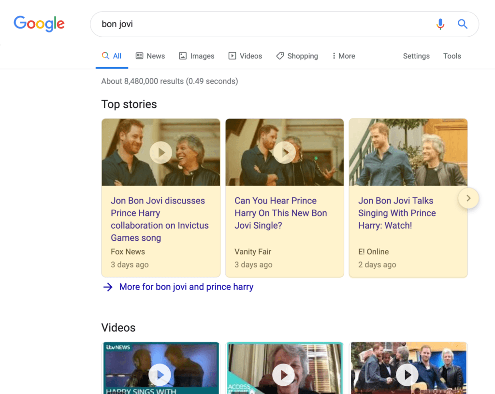The image size is (495, 394).
Task: Click the 'Fox News' source label
Action: tap(128, 251)
